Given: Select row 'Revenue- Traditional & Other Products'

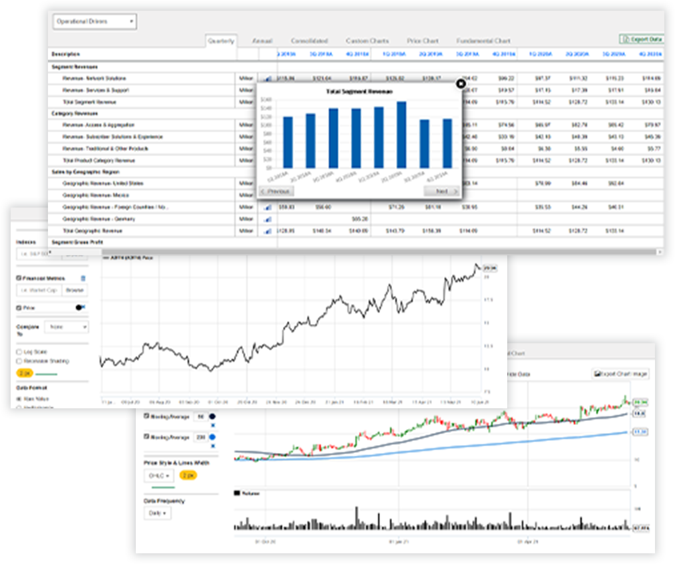Looking at the screenshot, I should pos(105,149).
